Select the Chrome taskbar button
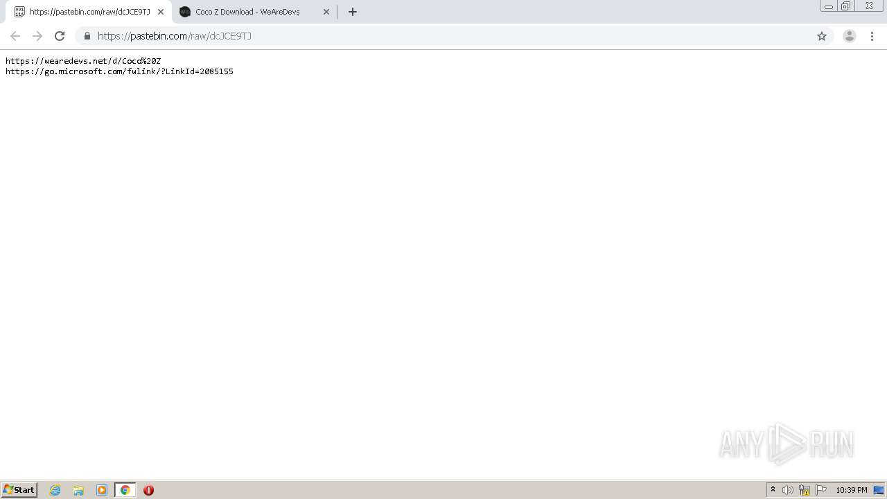Image resolution: width=887 pixels, height=499 pixels. point(125,490)
